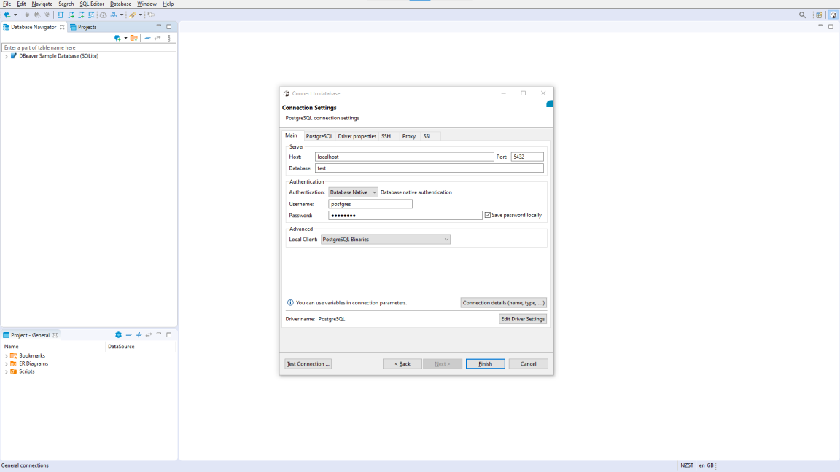This screenshot has height=472, width=840.
Task: Click the back navigation arrow in main toolbar
Action: 151,15
